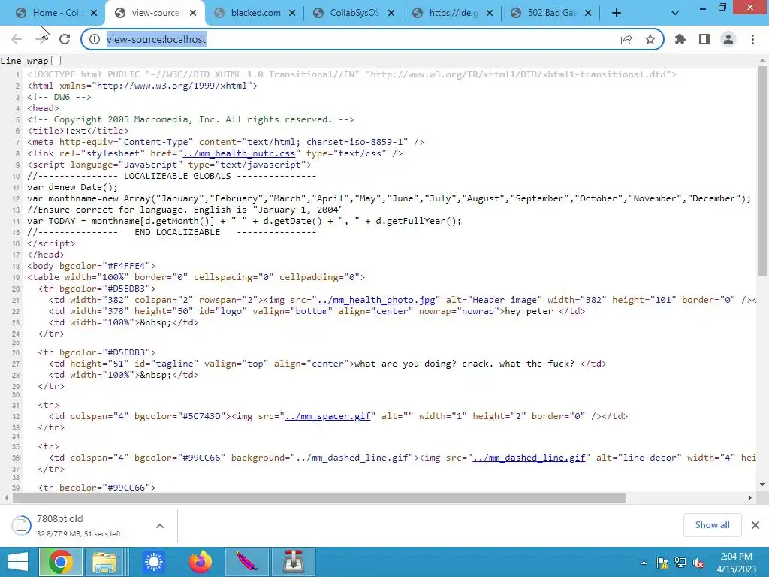
Task: Open the mm_dashed_line.gif src link
Action: click(x=529, y=458)
